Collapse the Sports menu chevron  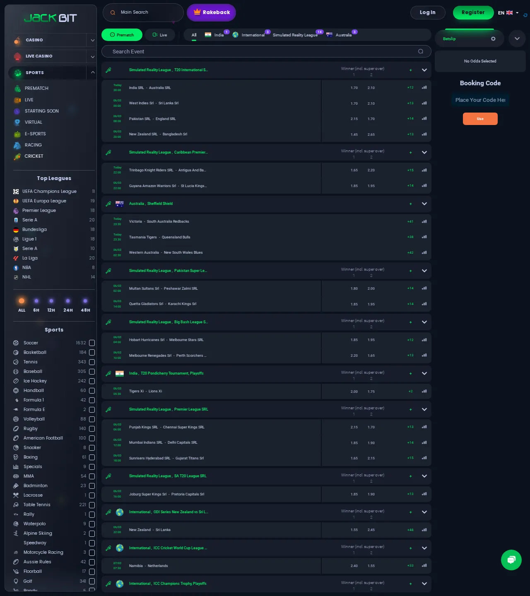point(92,72)
